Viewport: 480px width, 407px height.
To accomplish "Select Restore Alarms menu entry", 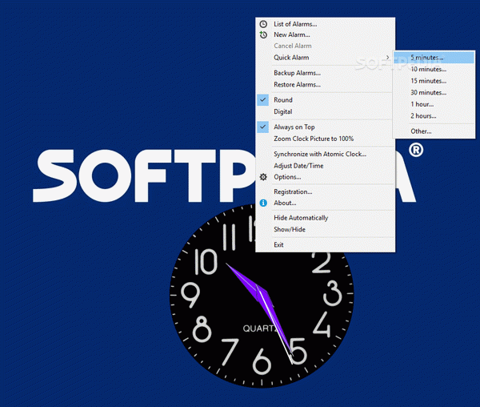I will pos(297,85).
